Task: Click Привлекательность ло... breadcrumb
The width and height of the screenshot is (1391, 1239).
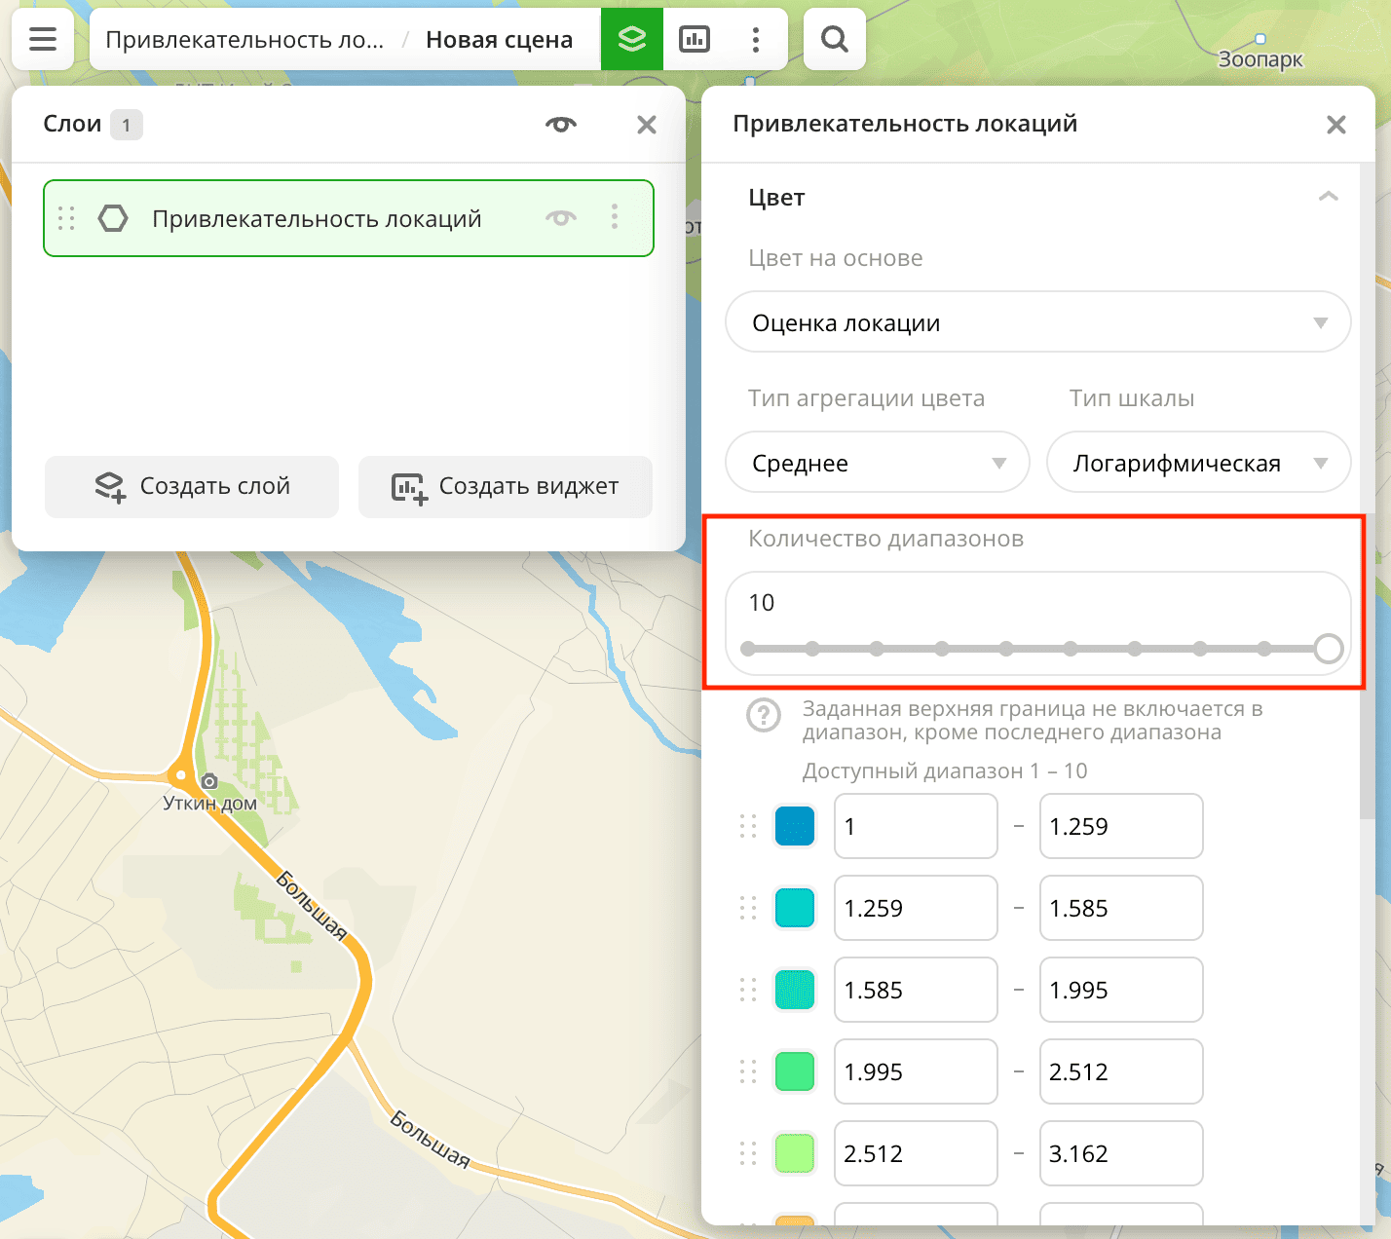Action: tap(244, 40)
